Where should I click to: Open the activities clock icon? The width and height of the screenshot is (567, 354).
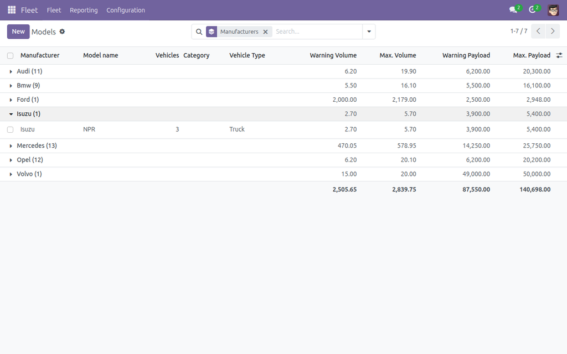tap(532, 10)
